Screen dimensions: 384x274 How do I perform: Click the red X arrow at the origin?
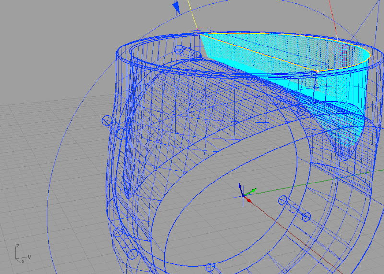(x=248, y=199)
